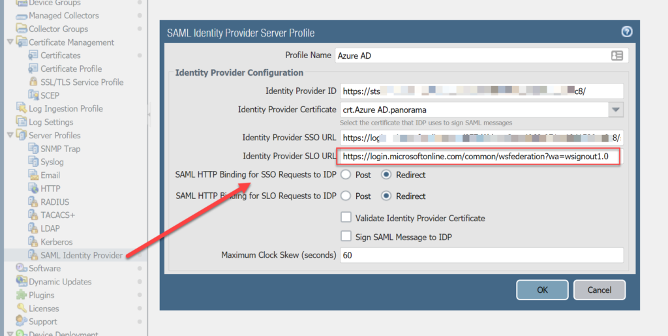Click the Identity Provider SLO URL field

(x=481, y=157)
